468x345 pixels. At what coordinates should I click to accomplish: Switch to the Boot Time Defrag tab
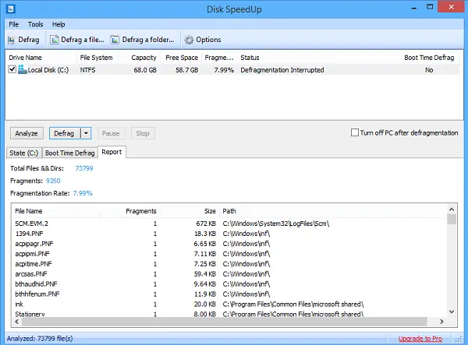pyautogui.click(x=70, y=153)
